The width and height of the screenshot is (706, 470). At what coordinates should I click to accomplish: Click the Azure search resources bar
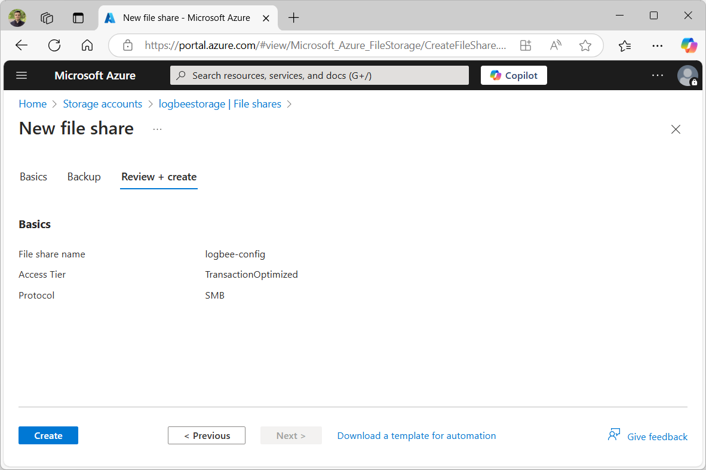point(319,75)
